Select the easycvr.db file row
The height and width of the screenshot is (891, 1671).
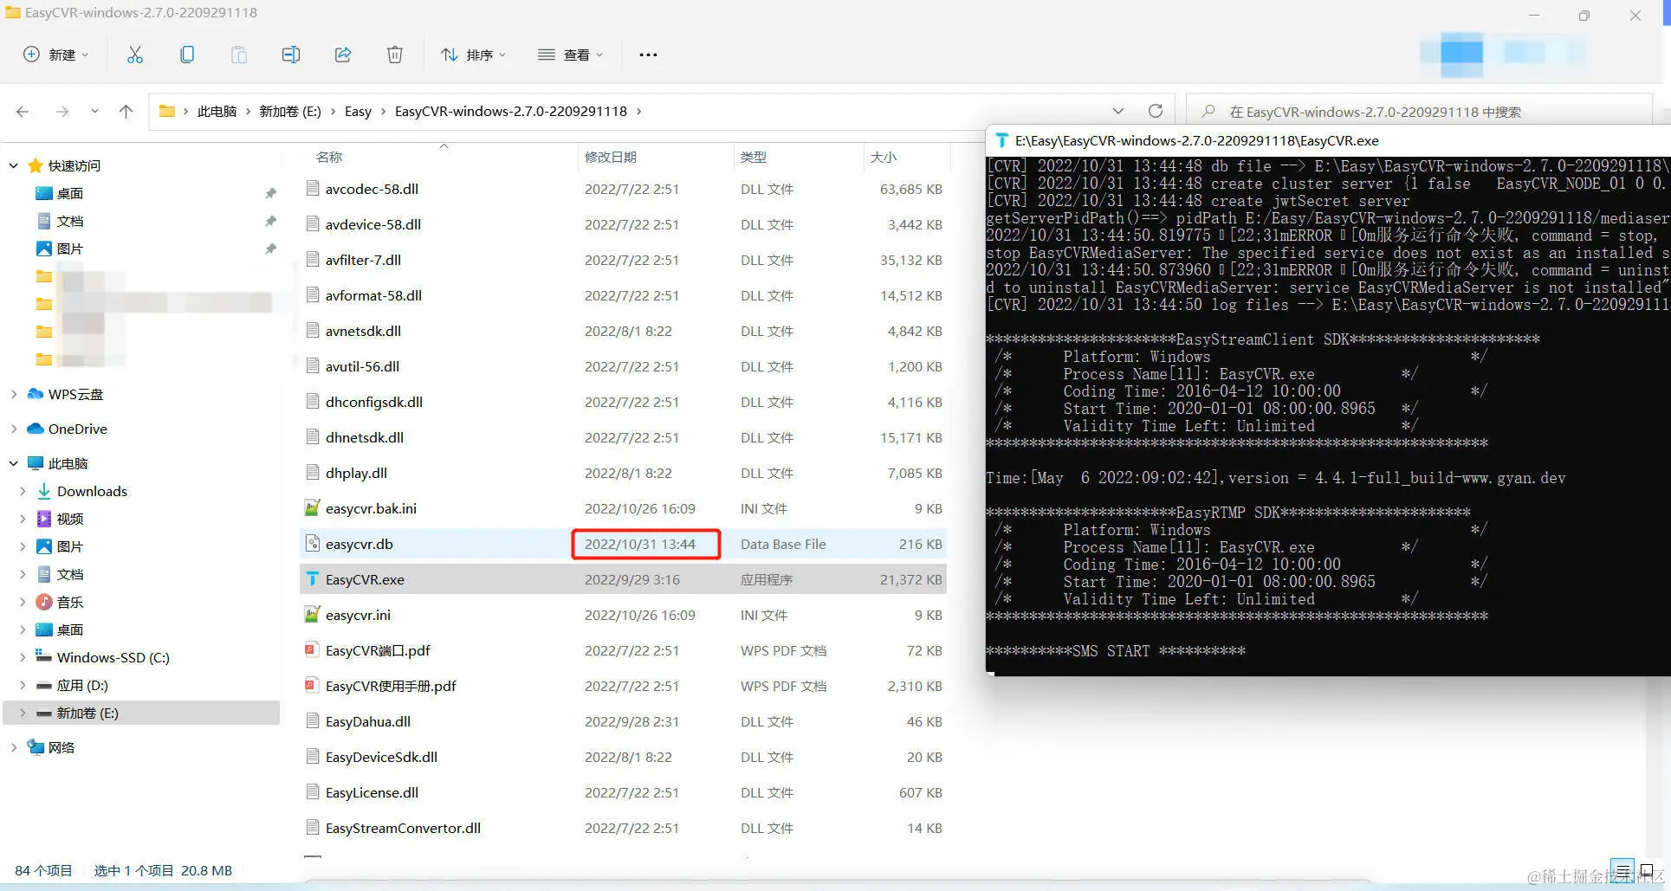[623, 544]
